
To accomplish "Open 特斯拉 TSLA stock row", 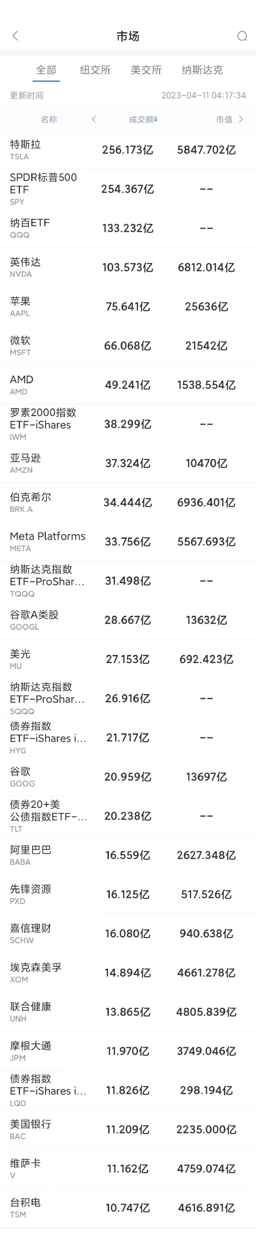I will pos(128,150).
